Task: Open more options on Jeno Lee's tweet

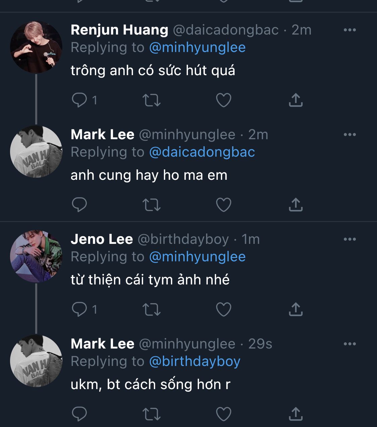Action: [350, 239]
